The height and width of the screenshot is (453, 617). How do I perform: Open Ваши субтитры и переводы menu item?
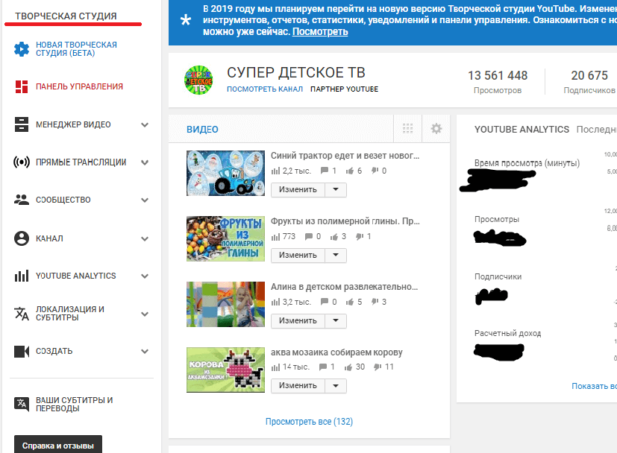point(73,404)
